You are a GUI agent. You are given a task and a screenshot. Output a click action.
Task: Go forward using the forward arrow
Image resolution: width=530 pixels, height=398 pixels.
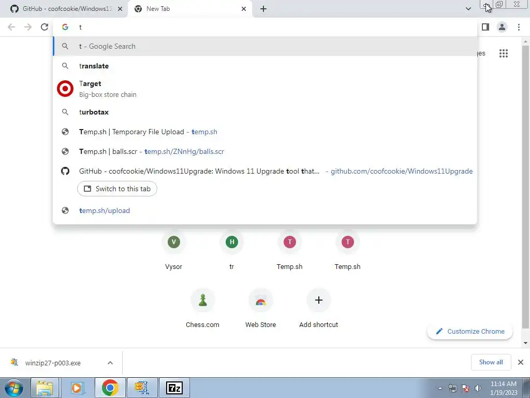(28, 27)
